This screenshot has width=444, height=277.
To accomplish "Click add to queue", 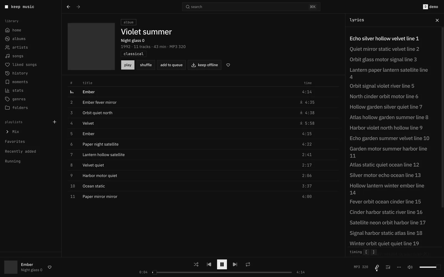I will 171,65.
